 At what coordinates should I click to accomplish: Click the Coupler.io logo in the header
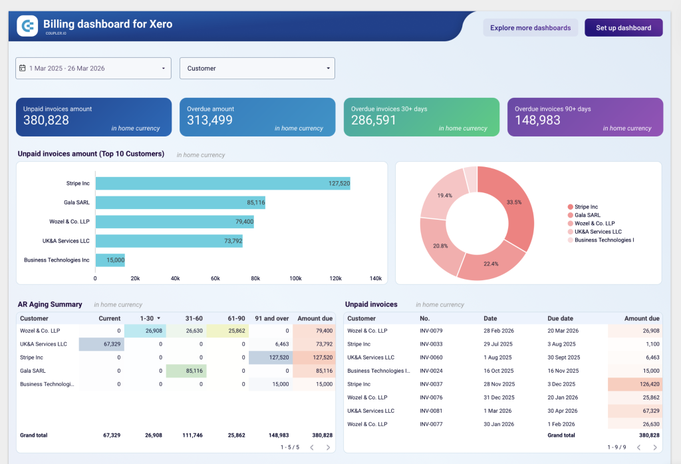[x=26, y=26]
